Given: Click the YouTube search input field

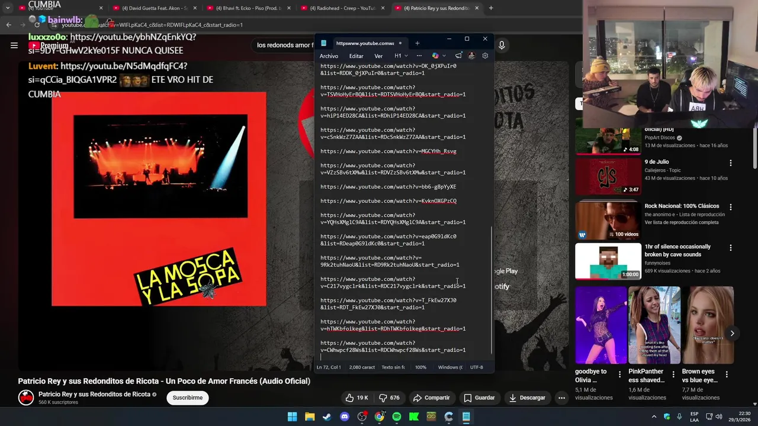Looking at the screenshot, I should click(x=283, y=46).
